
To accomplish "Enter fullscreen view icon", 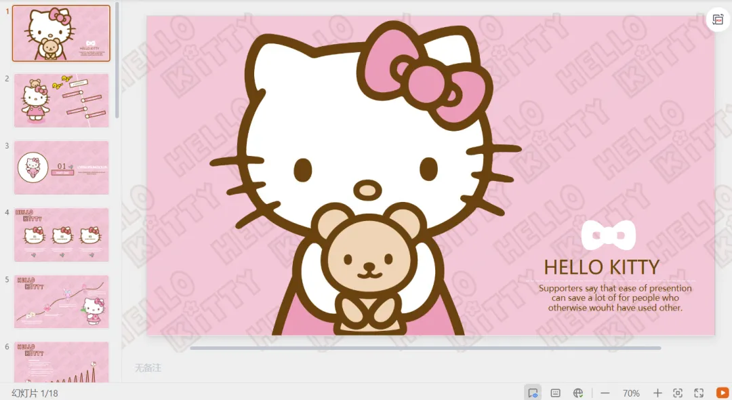I will pos(699,393).
